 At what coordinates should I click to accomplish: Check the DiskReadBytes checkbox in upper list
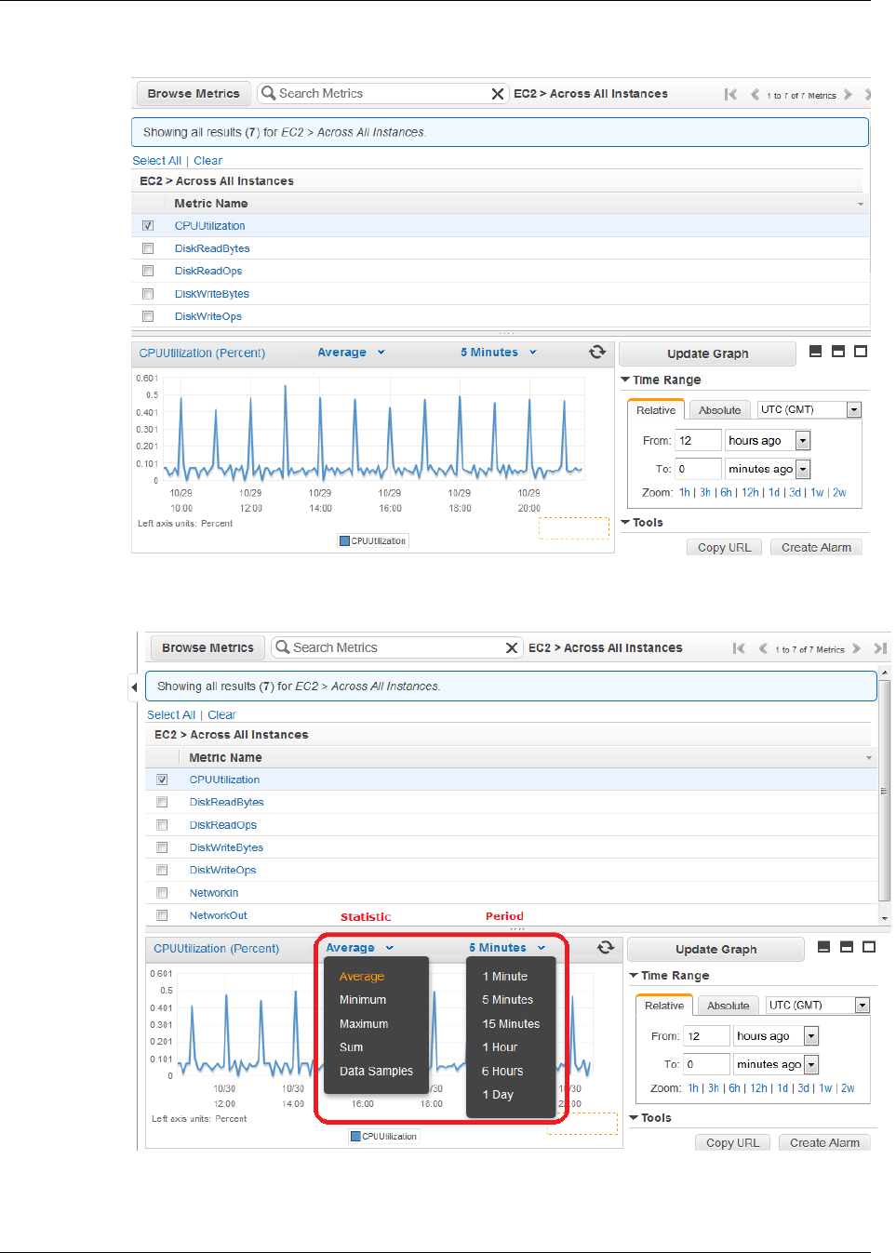point(148,248)
